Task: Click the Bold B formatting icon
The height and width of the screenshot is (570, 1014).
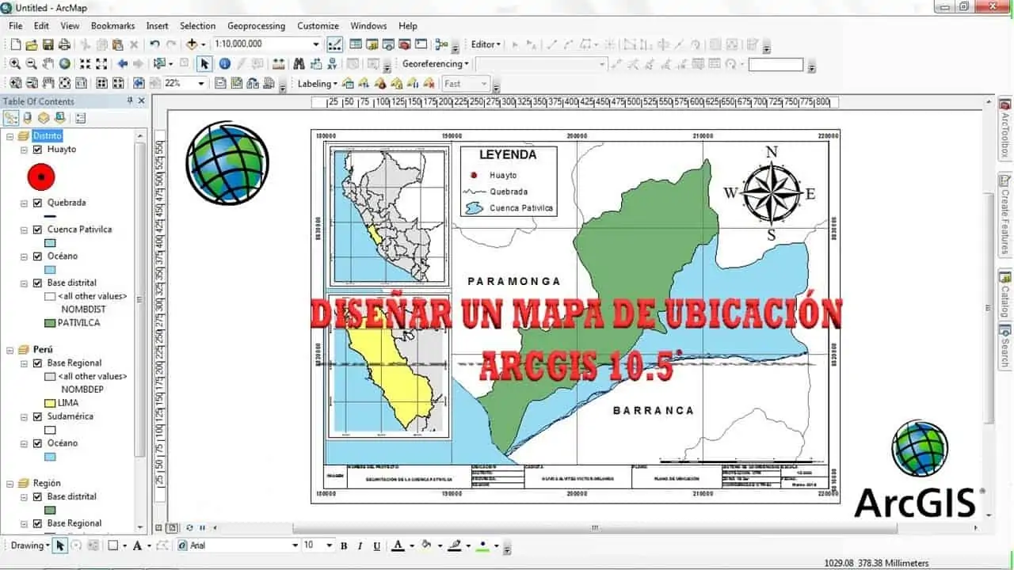Action: pos(344,545)
